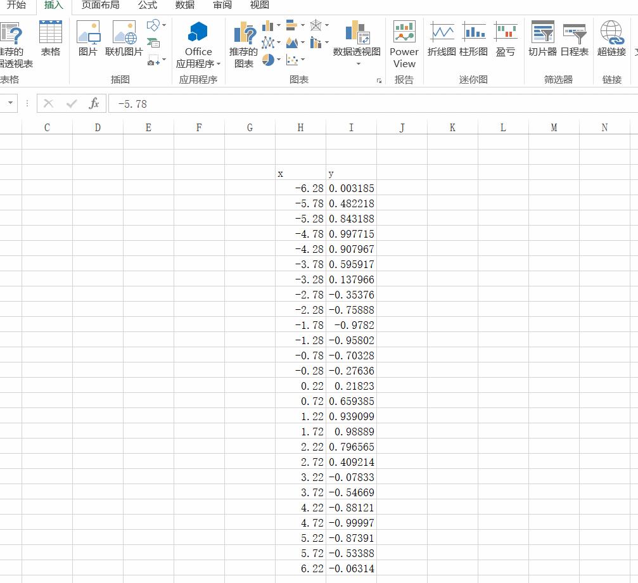
Task: Select column C header
Action: click(47, 128)
